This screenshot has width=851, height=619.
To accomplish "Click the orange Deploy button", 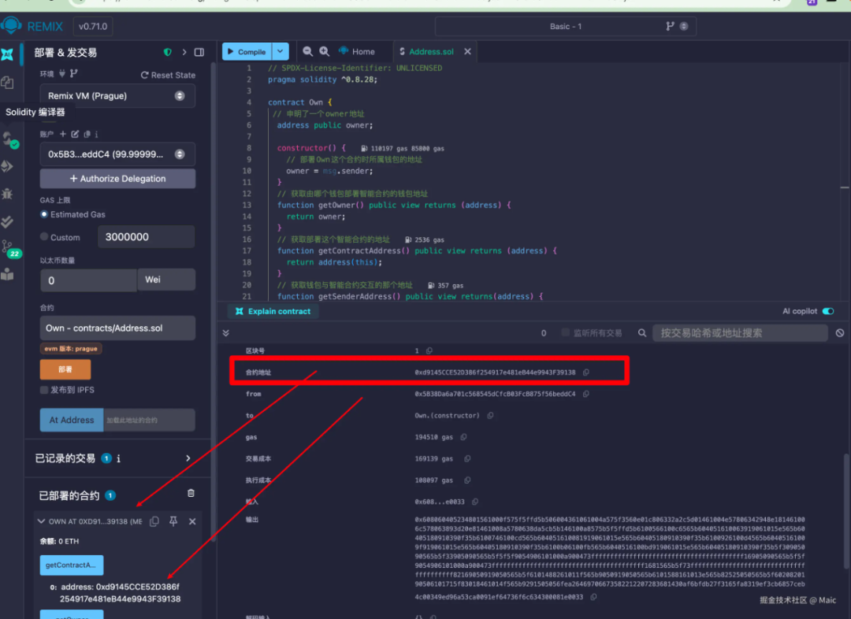I will click(x=65, y=369).
